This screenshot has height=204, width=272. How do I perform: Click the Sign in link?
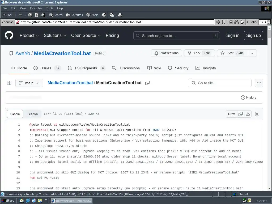(233, 35)
